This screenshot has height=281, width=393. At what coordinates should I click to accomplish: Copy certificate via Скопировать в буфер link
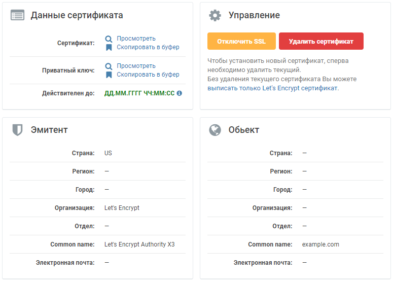click(x=148, y=47)
